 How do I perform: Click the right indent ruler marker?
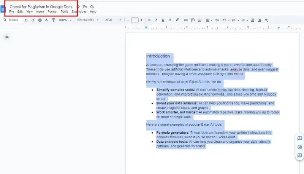279,28
